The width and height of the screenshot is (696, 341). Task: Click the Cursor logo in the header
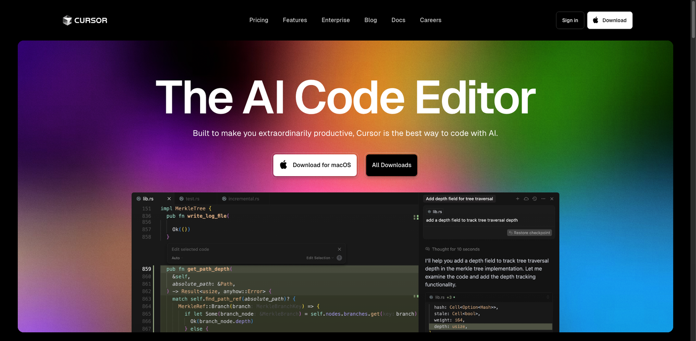point(85,20)
